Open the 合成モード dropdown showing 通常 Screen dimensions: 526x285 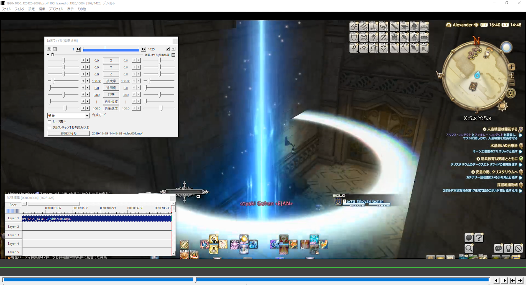click(68, 116)
